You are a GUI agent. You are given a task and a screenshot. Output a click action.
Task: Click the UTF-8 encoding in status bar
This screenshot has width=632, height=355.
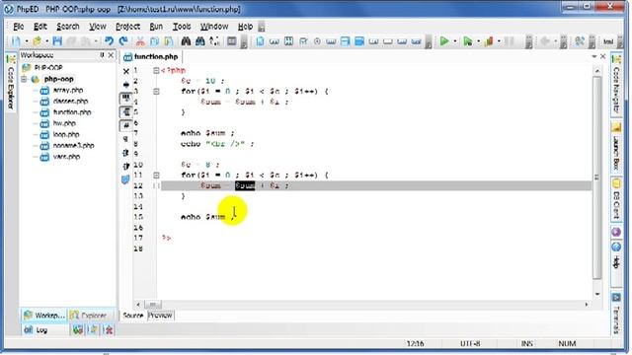click(470, 343)
